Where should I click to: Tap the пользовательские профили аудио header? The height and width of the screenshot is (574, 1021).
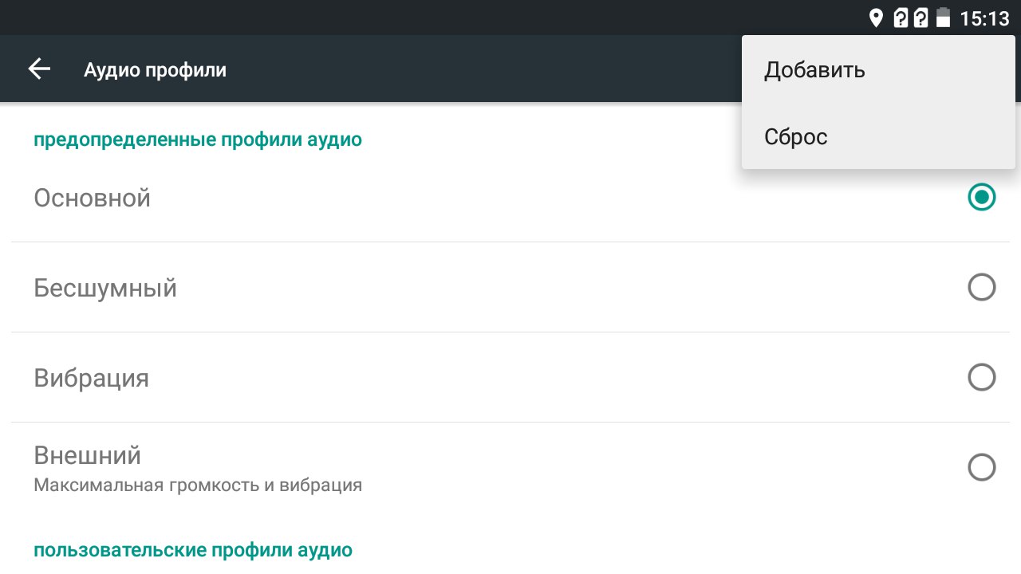click(x=193, y=550)
